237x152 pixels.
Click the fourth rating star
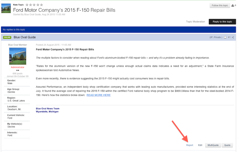pos(38,5)
